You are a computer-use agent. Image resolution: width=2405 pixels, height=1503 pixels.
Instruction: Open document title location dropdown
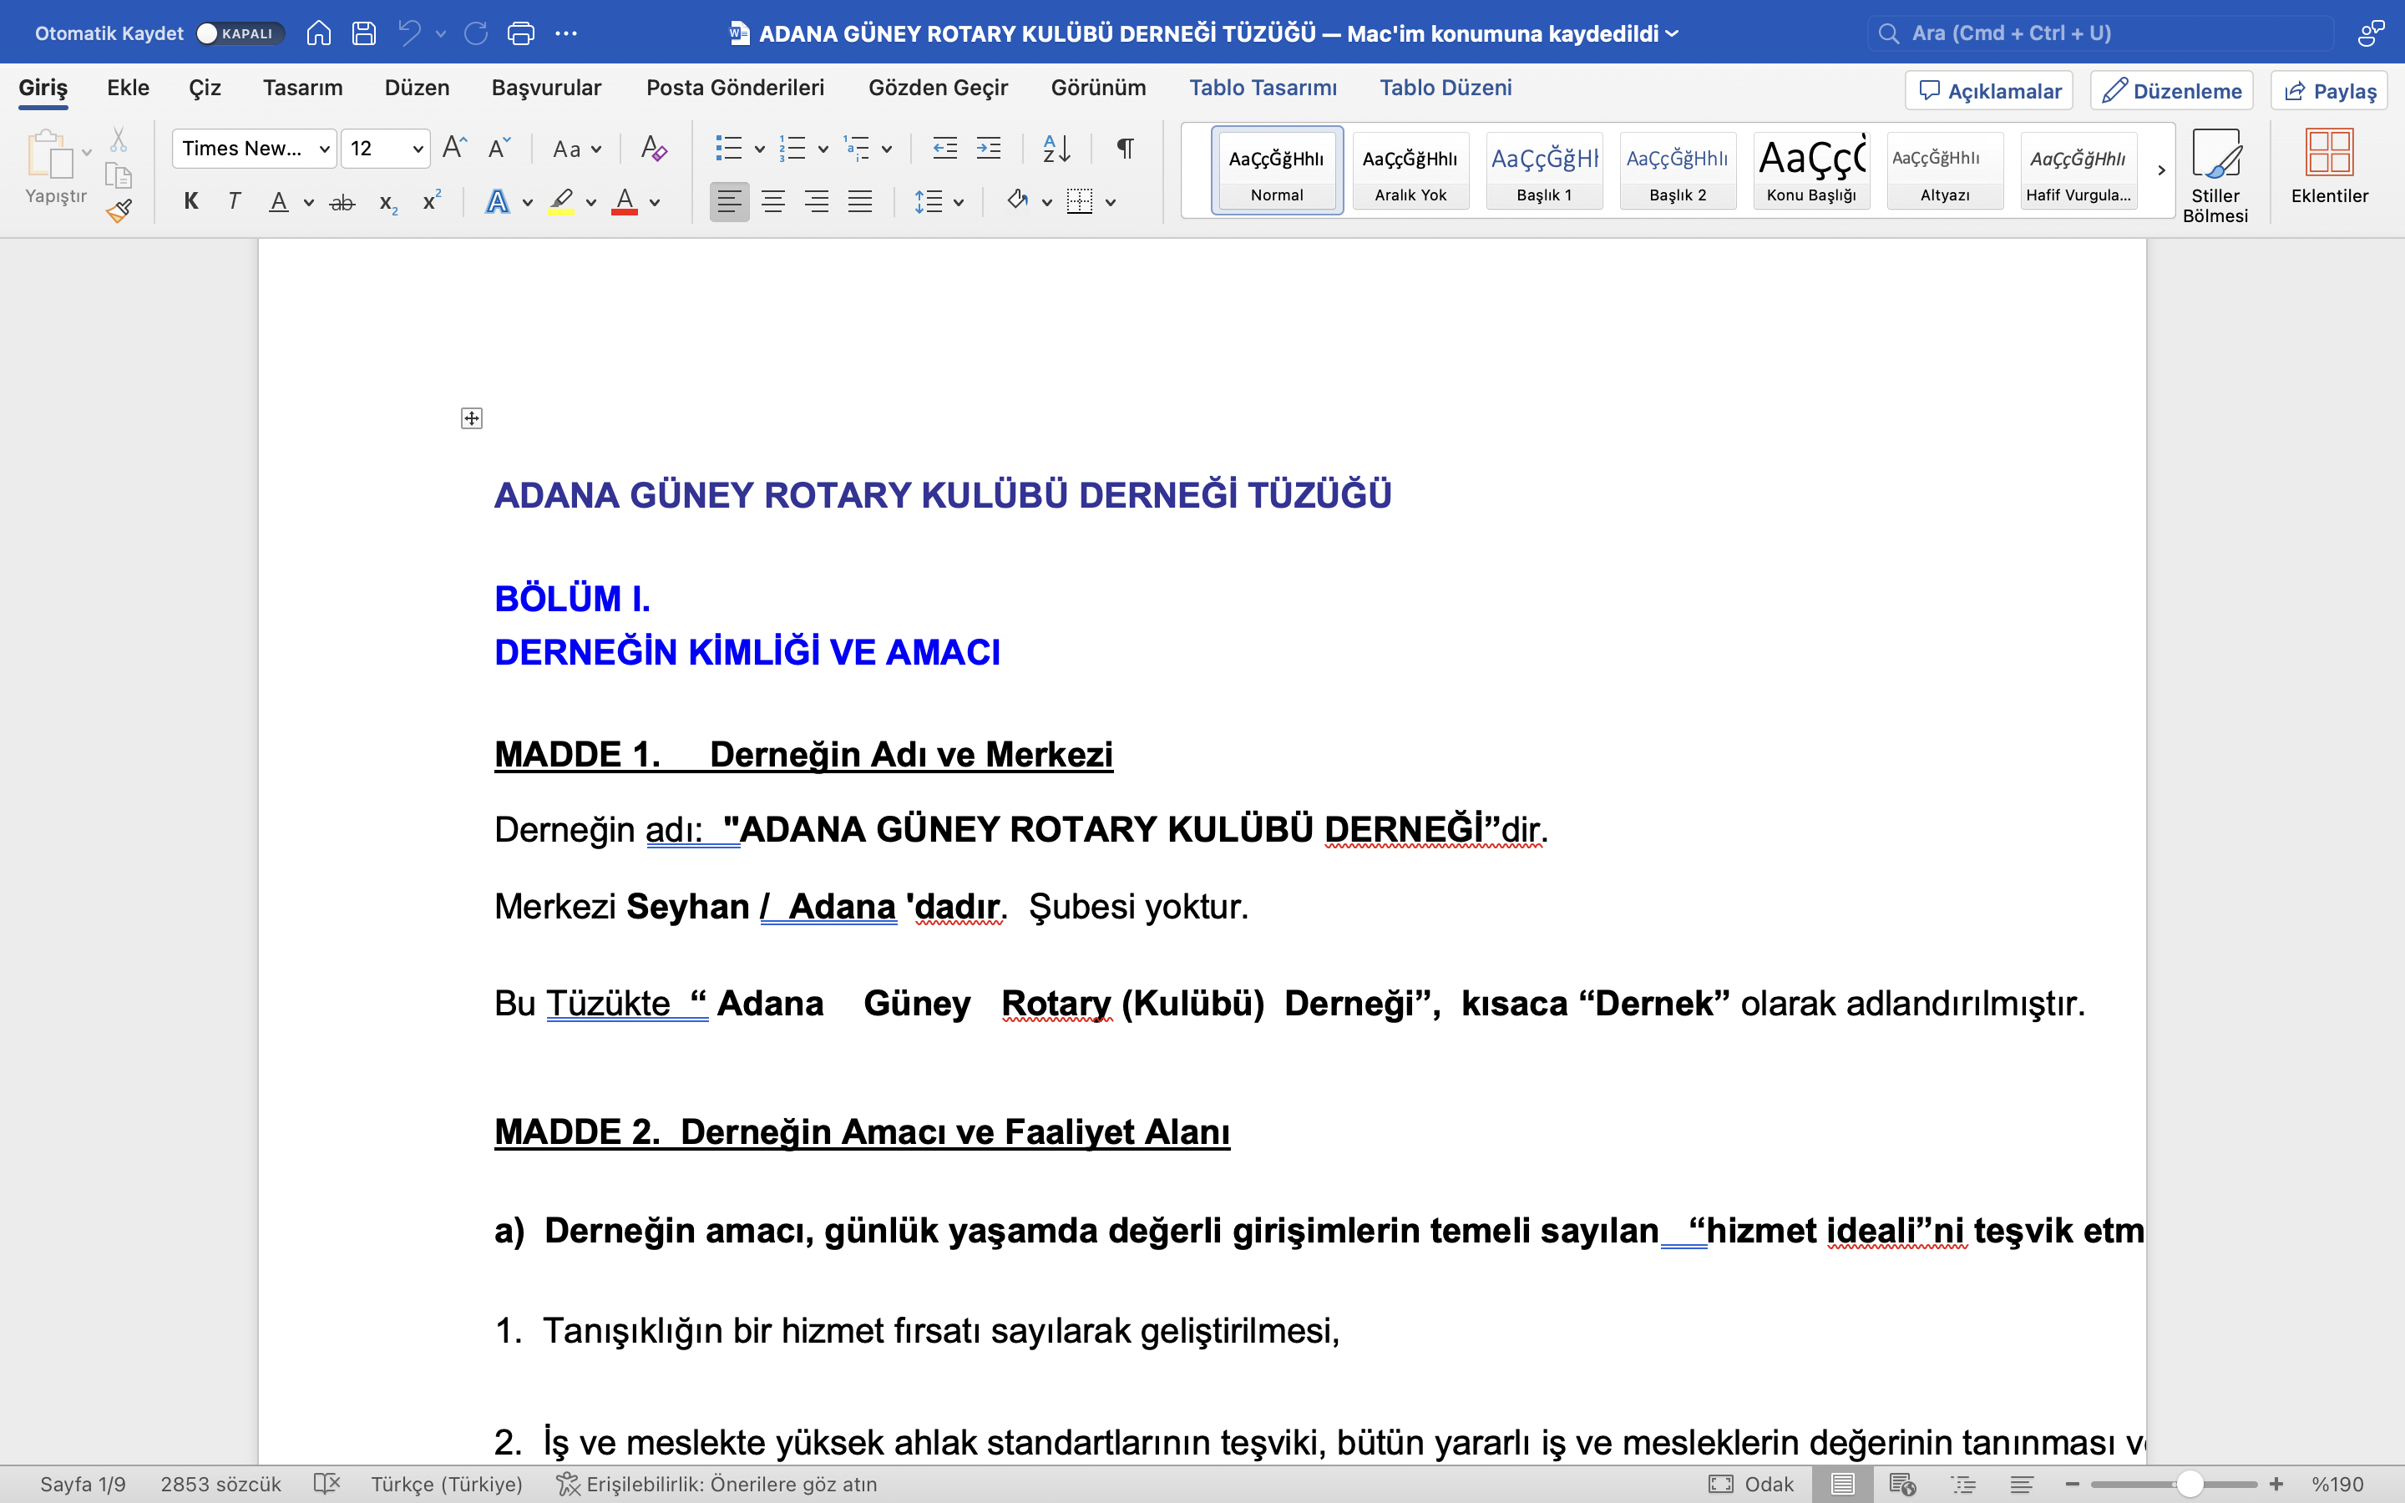pyautogui.click(x=1673, y=33)
